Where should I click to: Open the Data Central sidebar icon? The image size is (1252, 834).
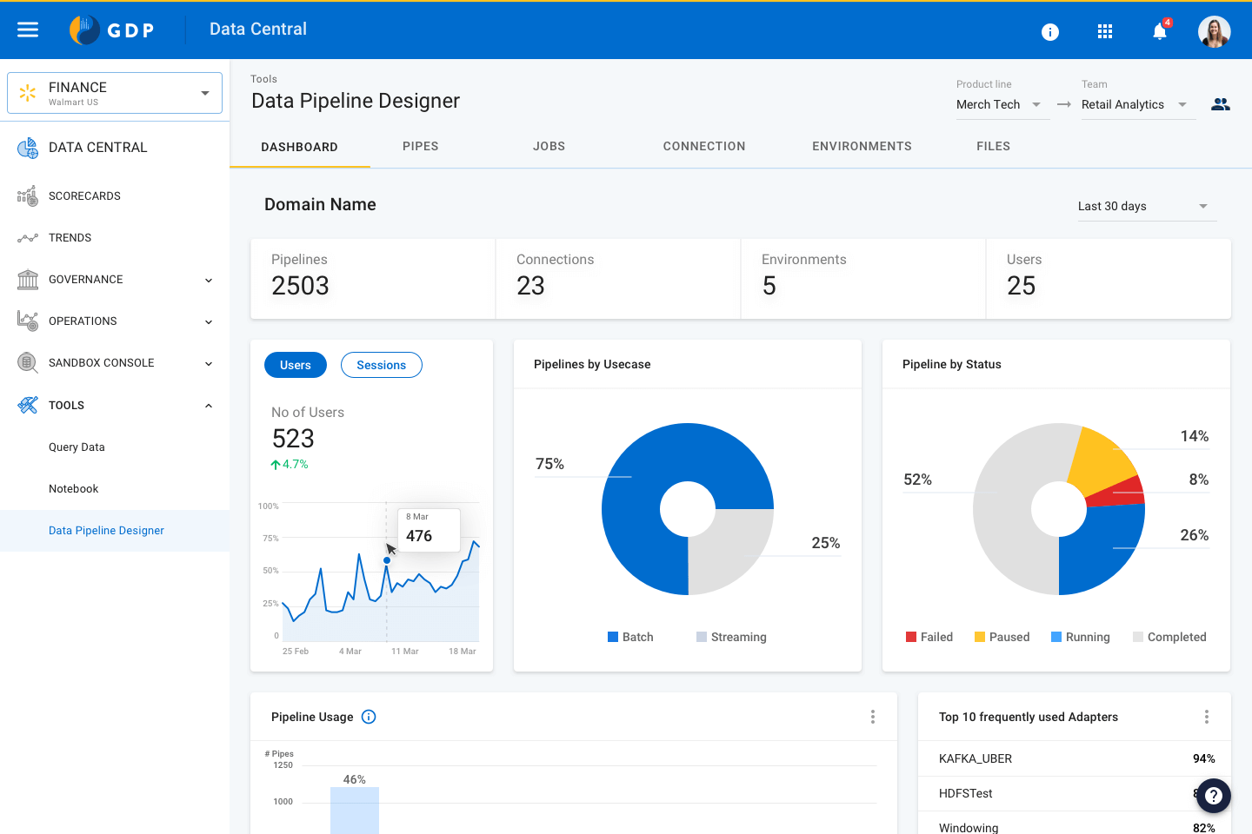pyautogui.click(x=27, y=148)
